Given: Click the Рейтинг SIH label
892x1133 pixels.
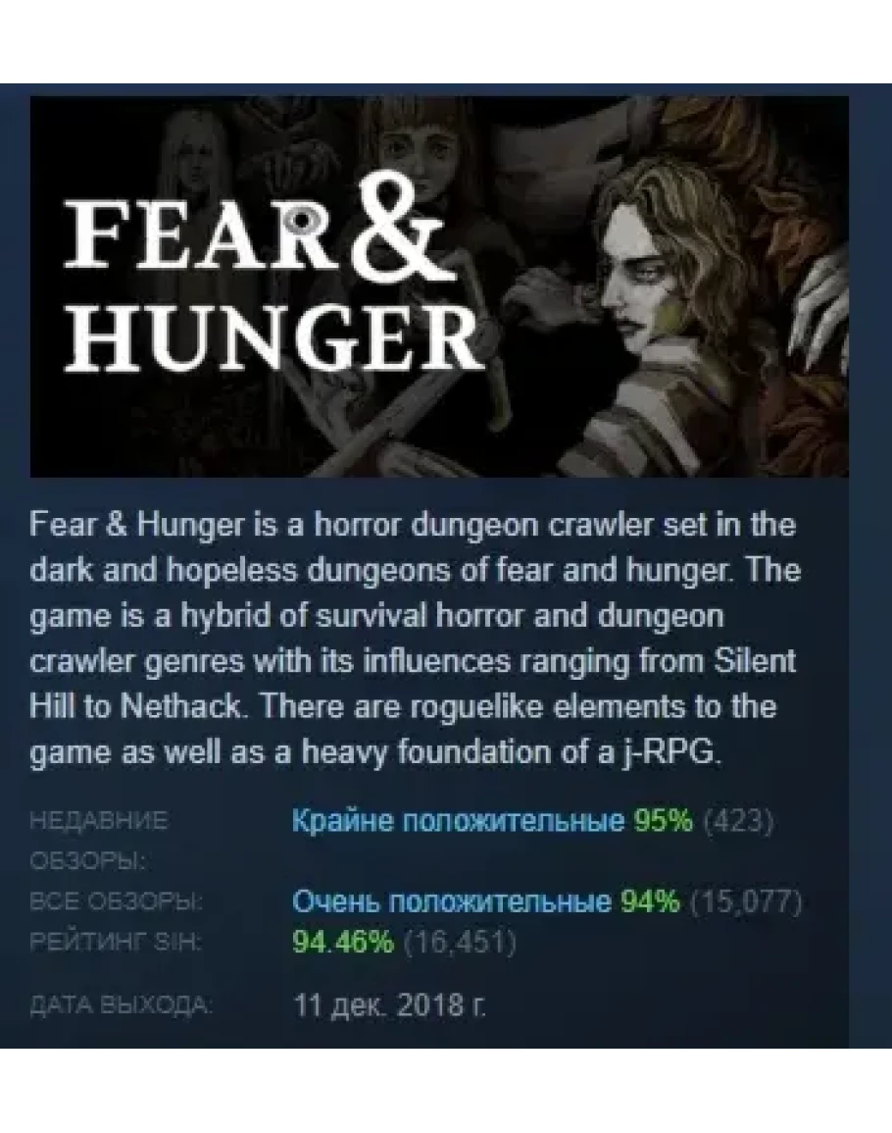Looking at the screenshot, I should point(116,943).
